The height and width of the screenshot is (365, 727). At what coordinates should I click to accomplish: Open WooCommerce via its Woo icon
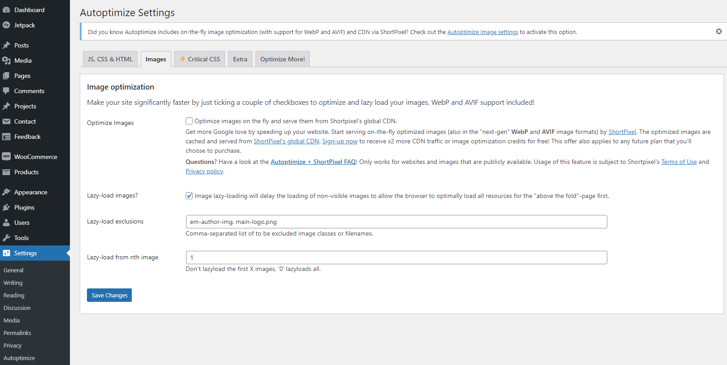[x=6, y=157]
